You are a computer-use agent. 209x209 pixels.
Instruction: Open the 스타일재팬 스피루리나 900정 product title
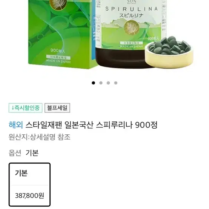coord(91,125)
